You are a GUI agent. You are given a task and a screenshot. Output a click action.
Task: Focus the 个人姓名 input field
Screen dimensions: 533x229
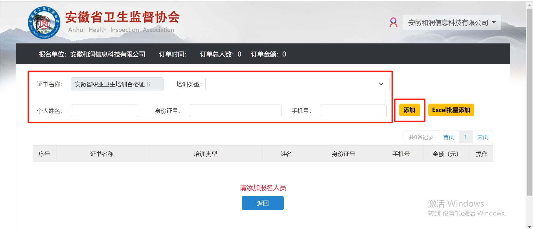(x=104, y=111)
